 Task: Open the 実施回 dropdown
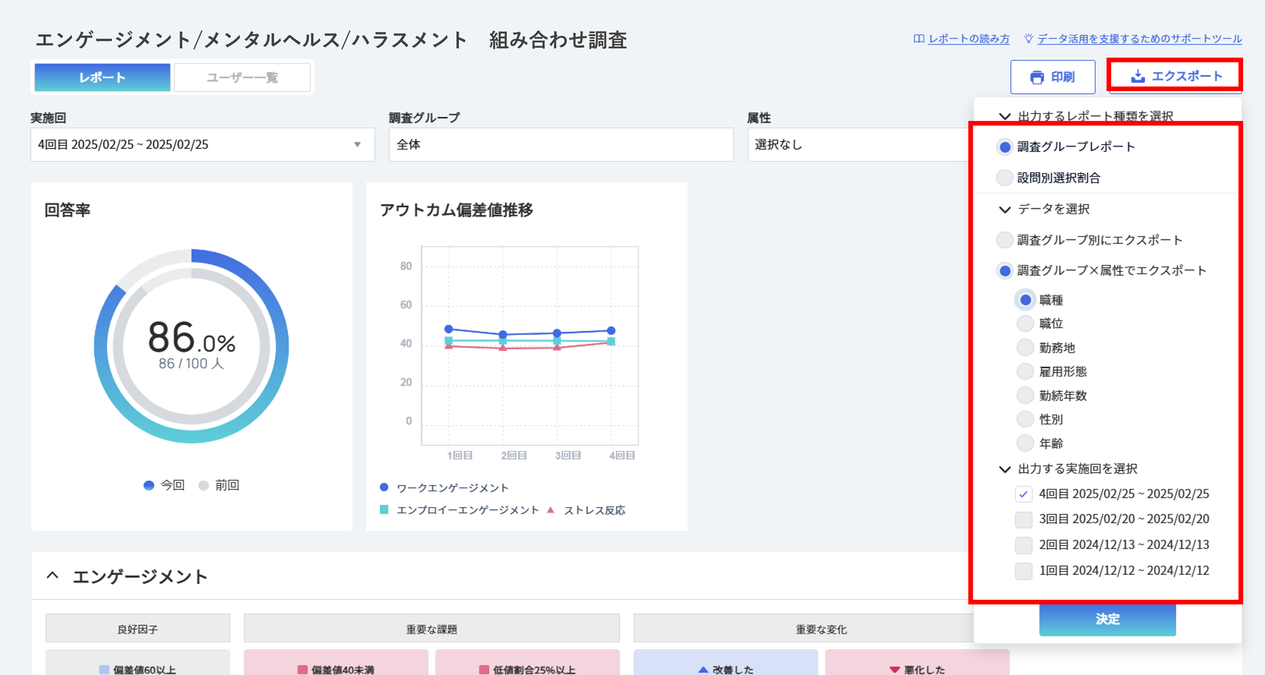point(202,144)
